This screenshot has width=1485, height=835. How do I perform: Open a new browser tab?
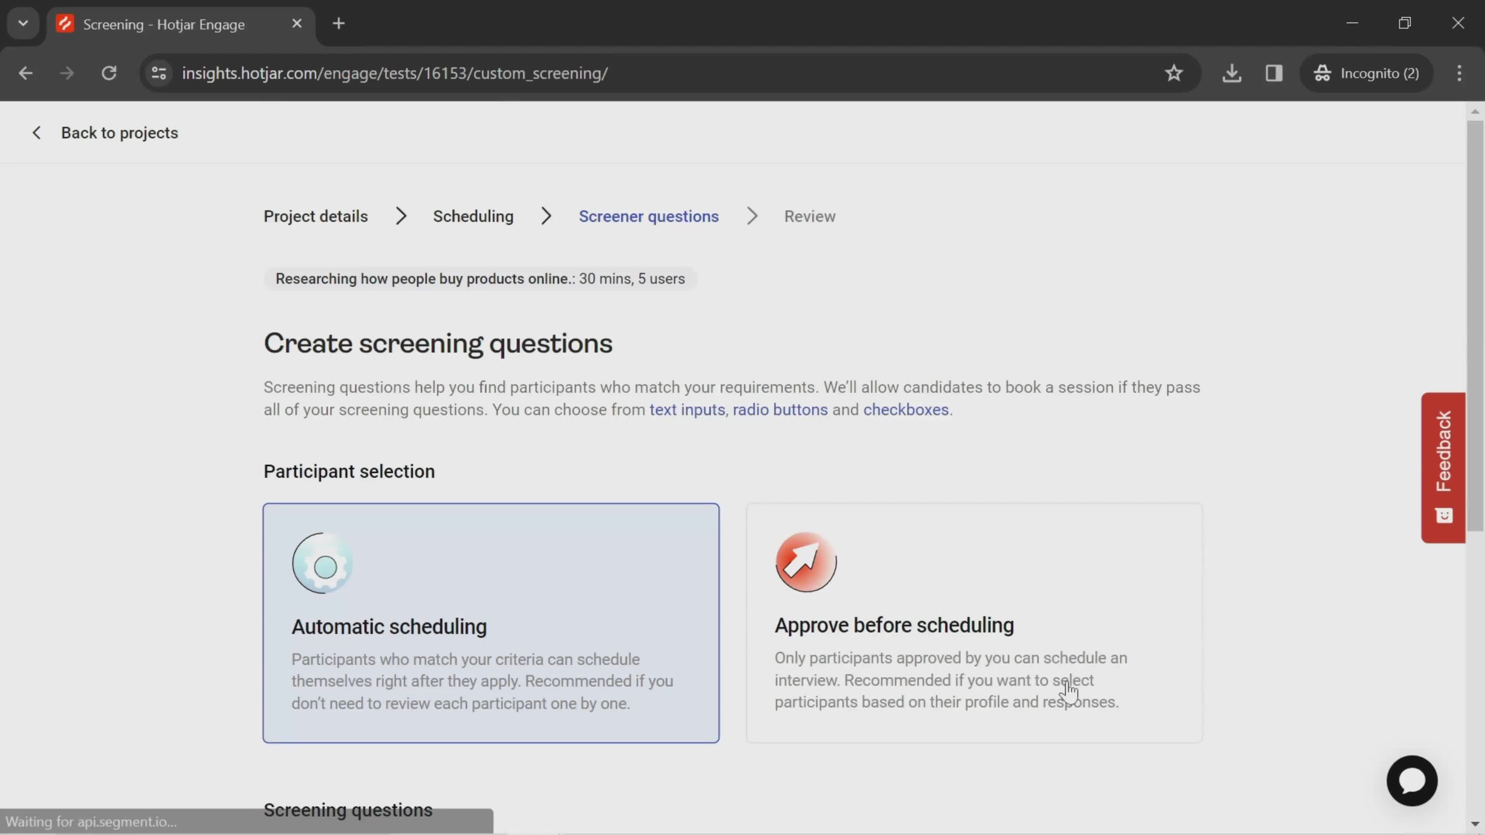pyautogui.click(x=339, y=24)
